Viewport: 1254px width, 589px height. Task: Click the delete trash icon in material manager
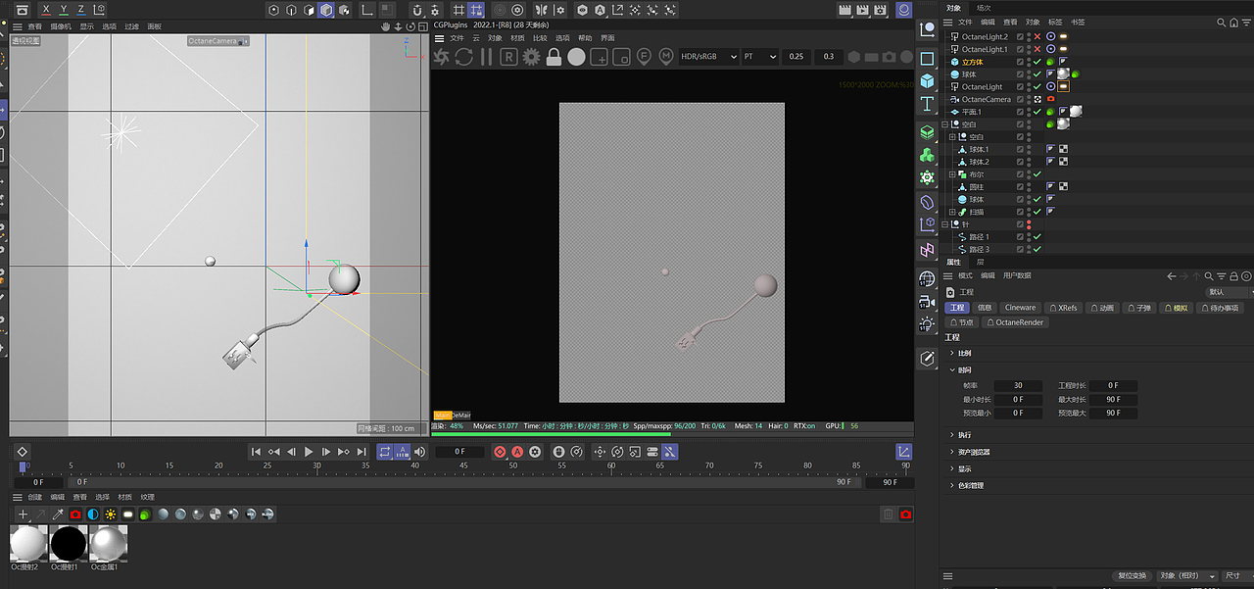888,515
